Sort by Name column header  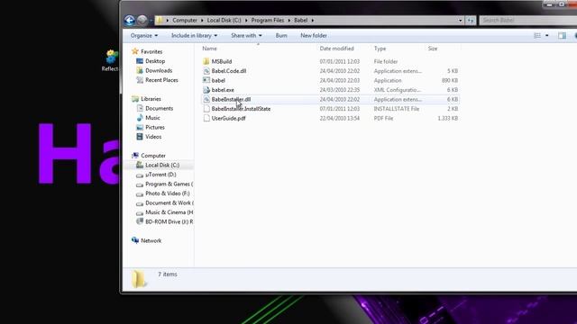click(209, 49)
